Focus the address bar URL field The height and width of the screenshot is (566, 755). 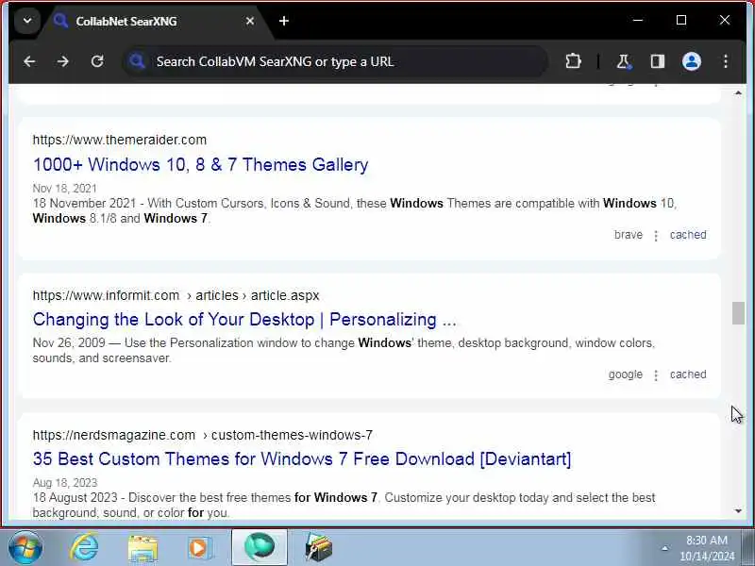337,61
